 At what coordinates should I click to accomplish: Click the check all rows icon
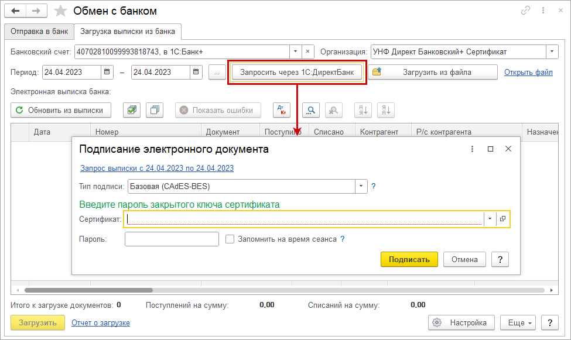tap(132, 110)
